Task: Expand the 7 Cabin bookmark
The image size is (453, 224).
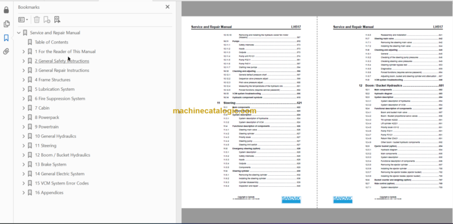Action: [24, 108]
